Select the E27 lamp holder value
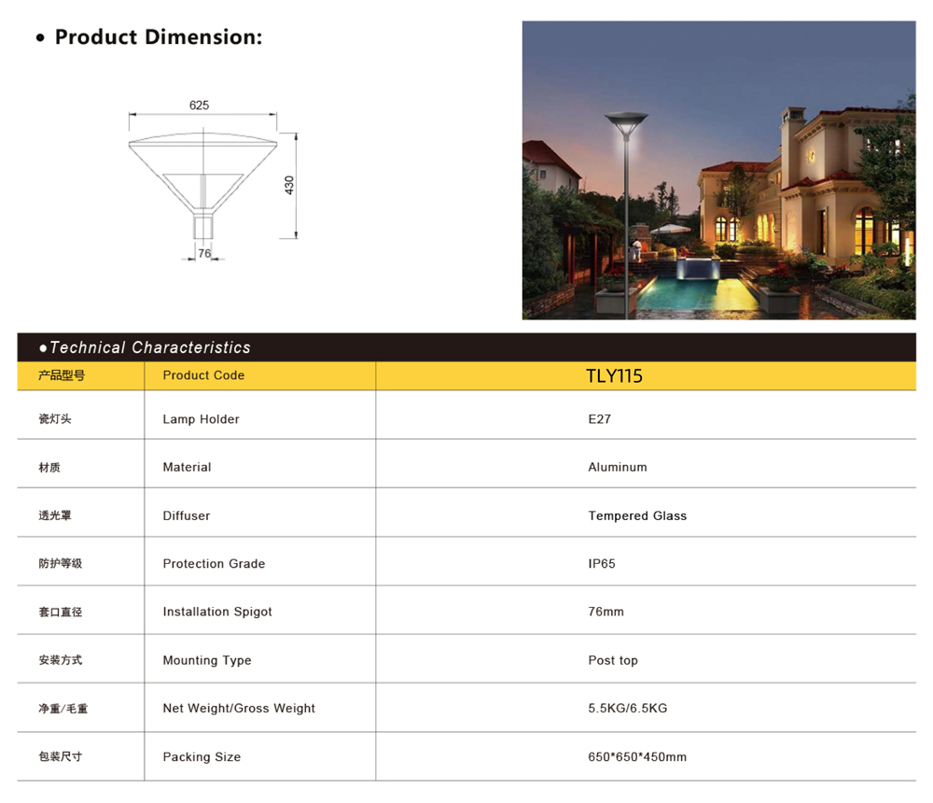 tap(599, 419)
